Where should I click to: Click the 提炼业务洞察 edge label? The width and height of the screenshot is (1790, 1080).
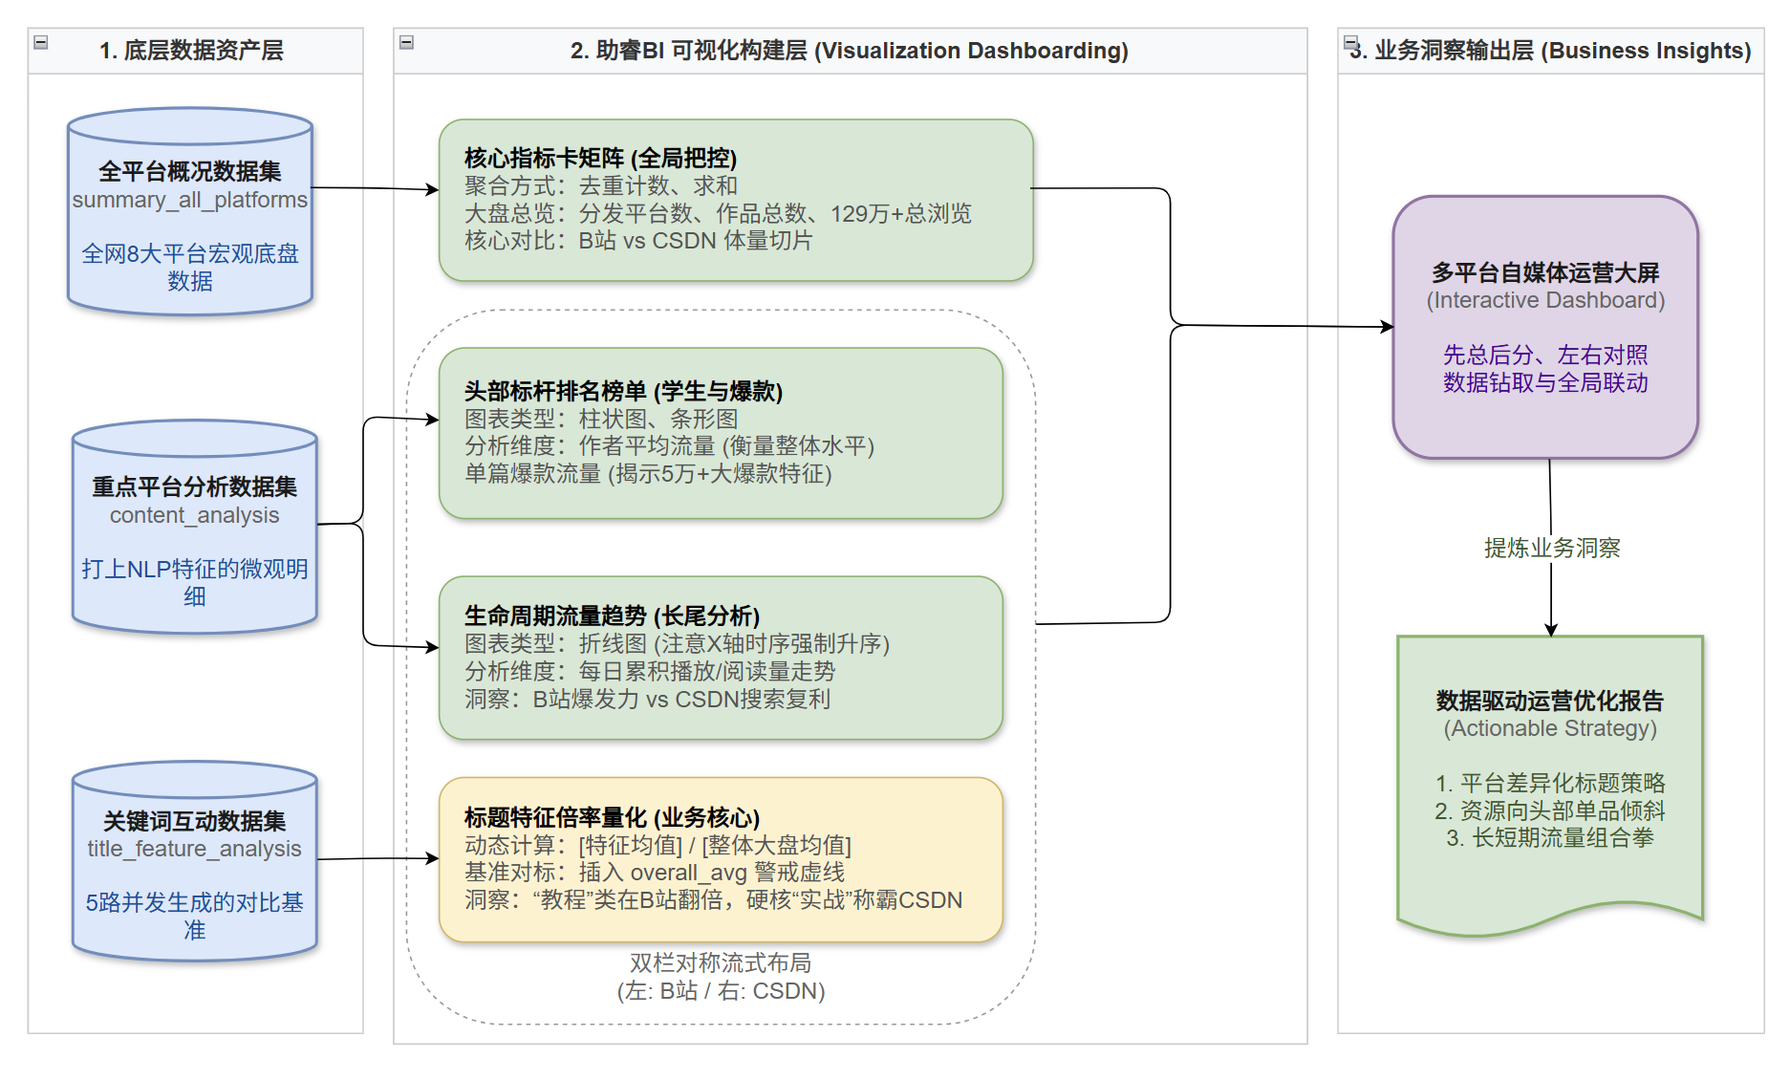(x=1552, y=548)
